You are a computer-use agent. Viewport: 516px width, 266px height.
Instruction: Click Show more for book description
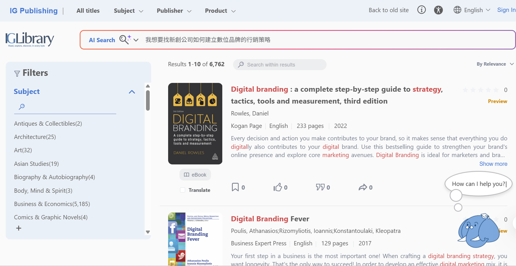point(493,164)
